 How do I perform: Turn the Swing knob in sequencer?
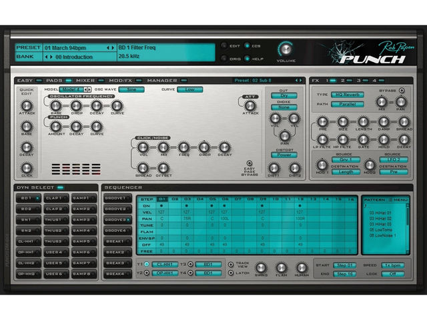click(261, 268)
